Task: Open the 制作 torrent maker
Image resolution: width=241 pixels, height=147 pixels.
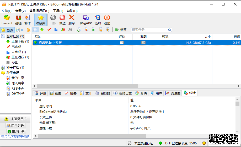Action: point(28,20)
